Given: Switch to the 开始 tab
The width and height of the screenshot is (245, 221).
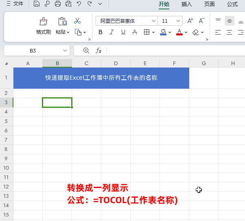Looking at the screenshot, I should click(x=164, y=4).
